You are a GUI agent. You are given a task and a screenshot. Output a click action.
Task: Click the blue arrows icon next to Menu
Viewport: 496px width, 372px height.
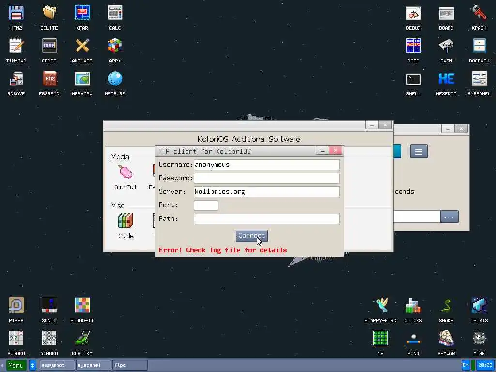tap(32, 365)
